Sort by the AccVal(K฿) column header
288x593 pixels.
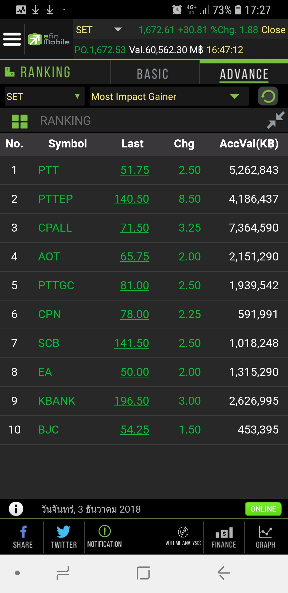click(249, 144)
